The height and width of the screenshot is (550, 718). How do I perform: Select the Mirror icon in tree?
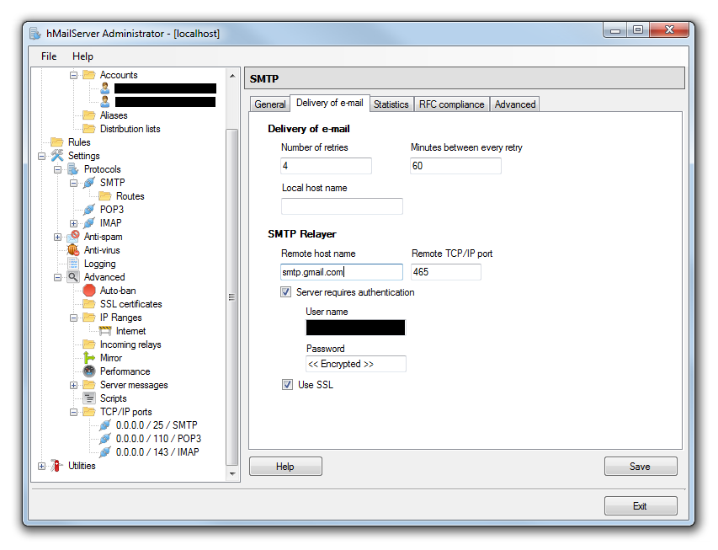pyautogui.click(x=89, y=358)
